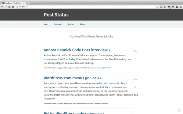The height and width of the screenshot is (114, 183).
Task: Open Brian Krogsgard author link under Locu post
Action: coord(58,103)
